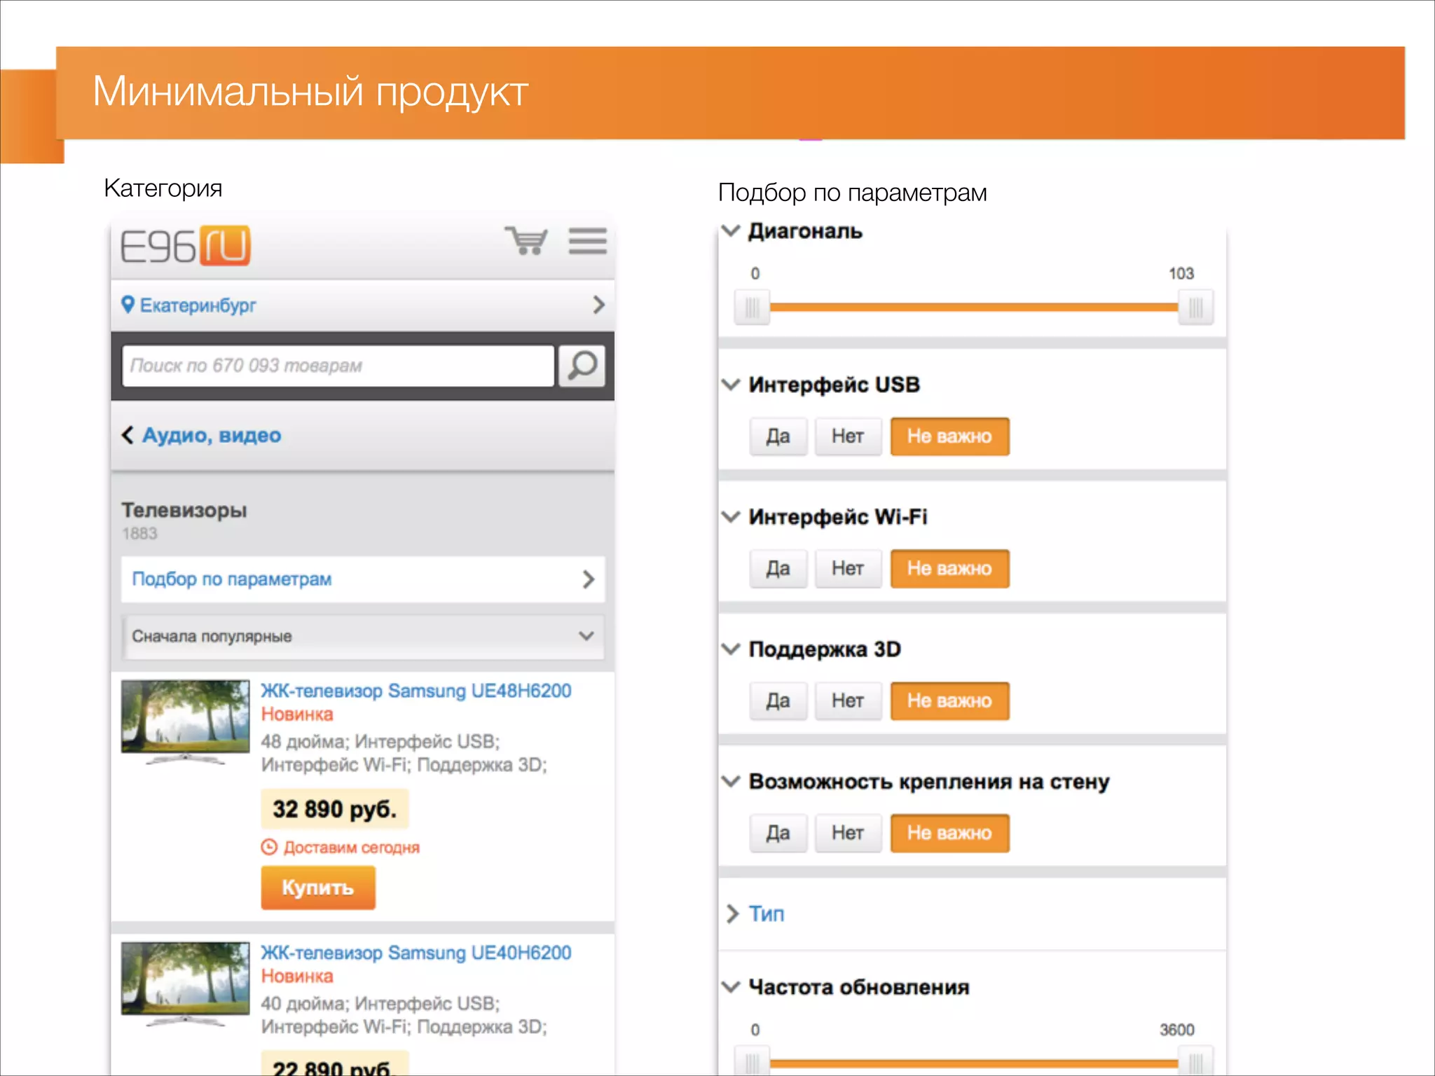This screenshot has width=1435, height=1076.
Task: Open Подбор по параметрам filter link
Action: 363,579
